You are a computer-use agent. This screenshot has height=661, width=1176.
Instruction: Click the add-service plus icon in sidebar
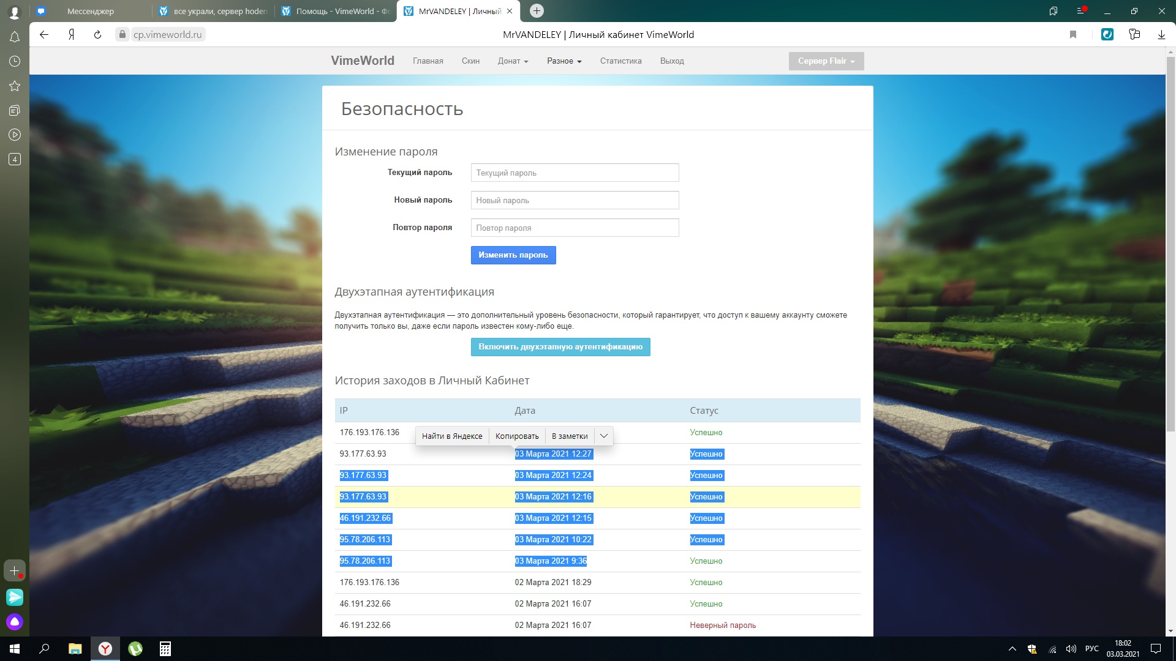(15, 570)
